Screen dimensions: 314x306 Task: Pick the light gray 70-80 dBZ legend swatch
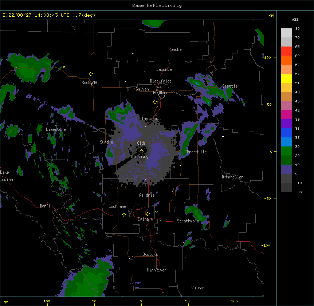286,33
